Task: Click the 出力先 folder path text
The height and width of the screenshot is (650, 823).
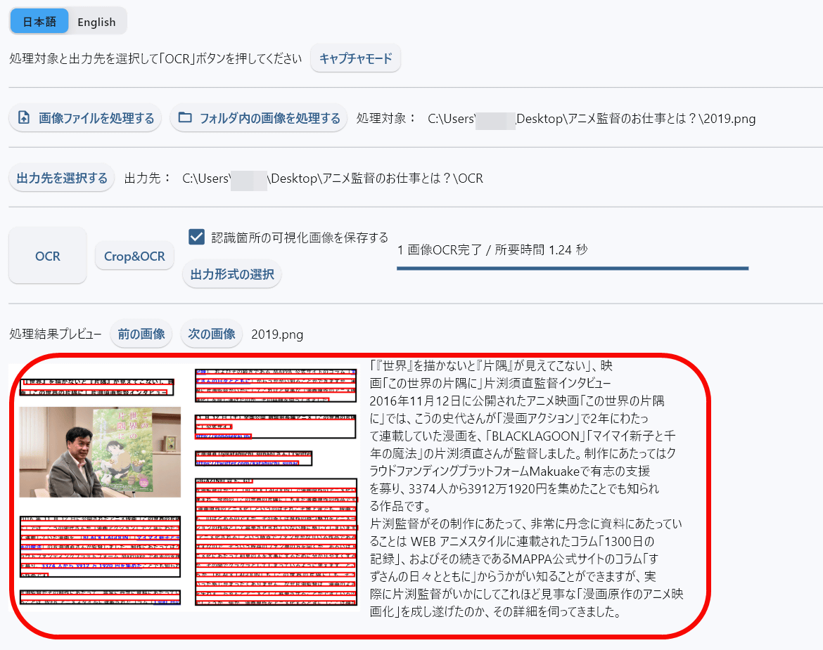Action: pos(333,178)
